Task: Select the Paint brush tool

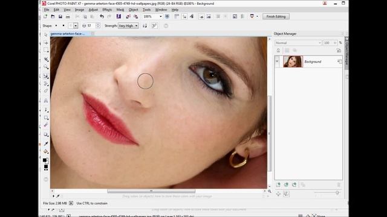Action: 46,110
